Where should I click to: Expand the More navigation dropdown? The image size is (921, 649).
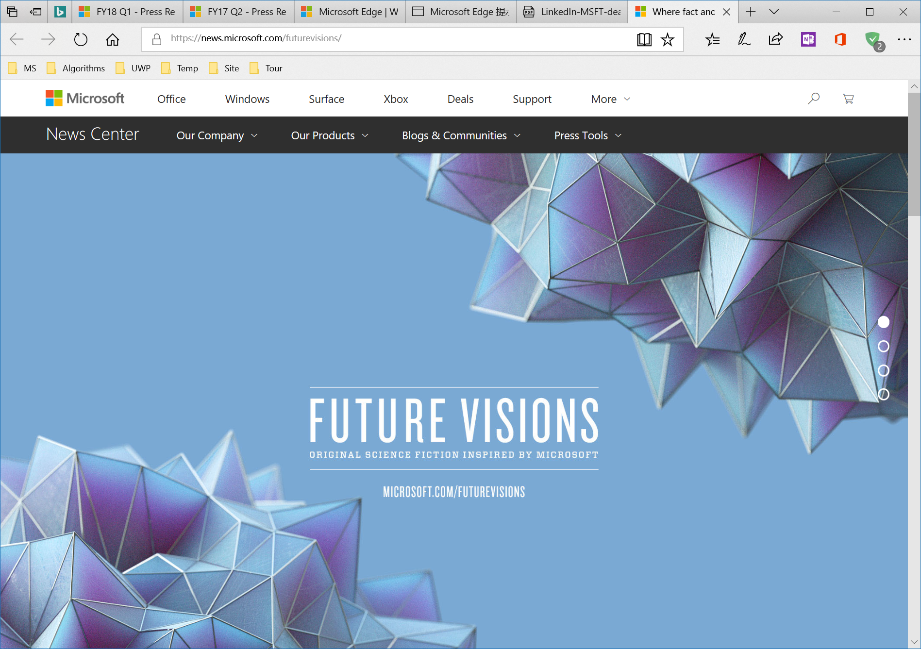610,99
